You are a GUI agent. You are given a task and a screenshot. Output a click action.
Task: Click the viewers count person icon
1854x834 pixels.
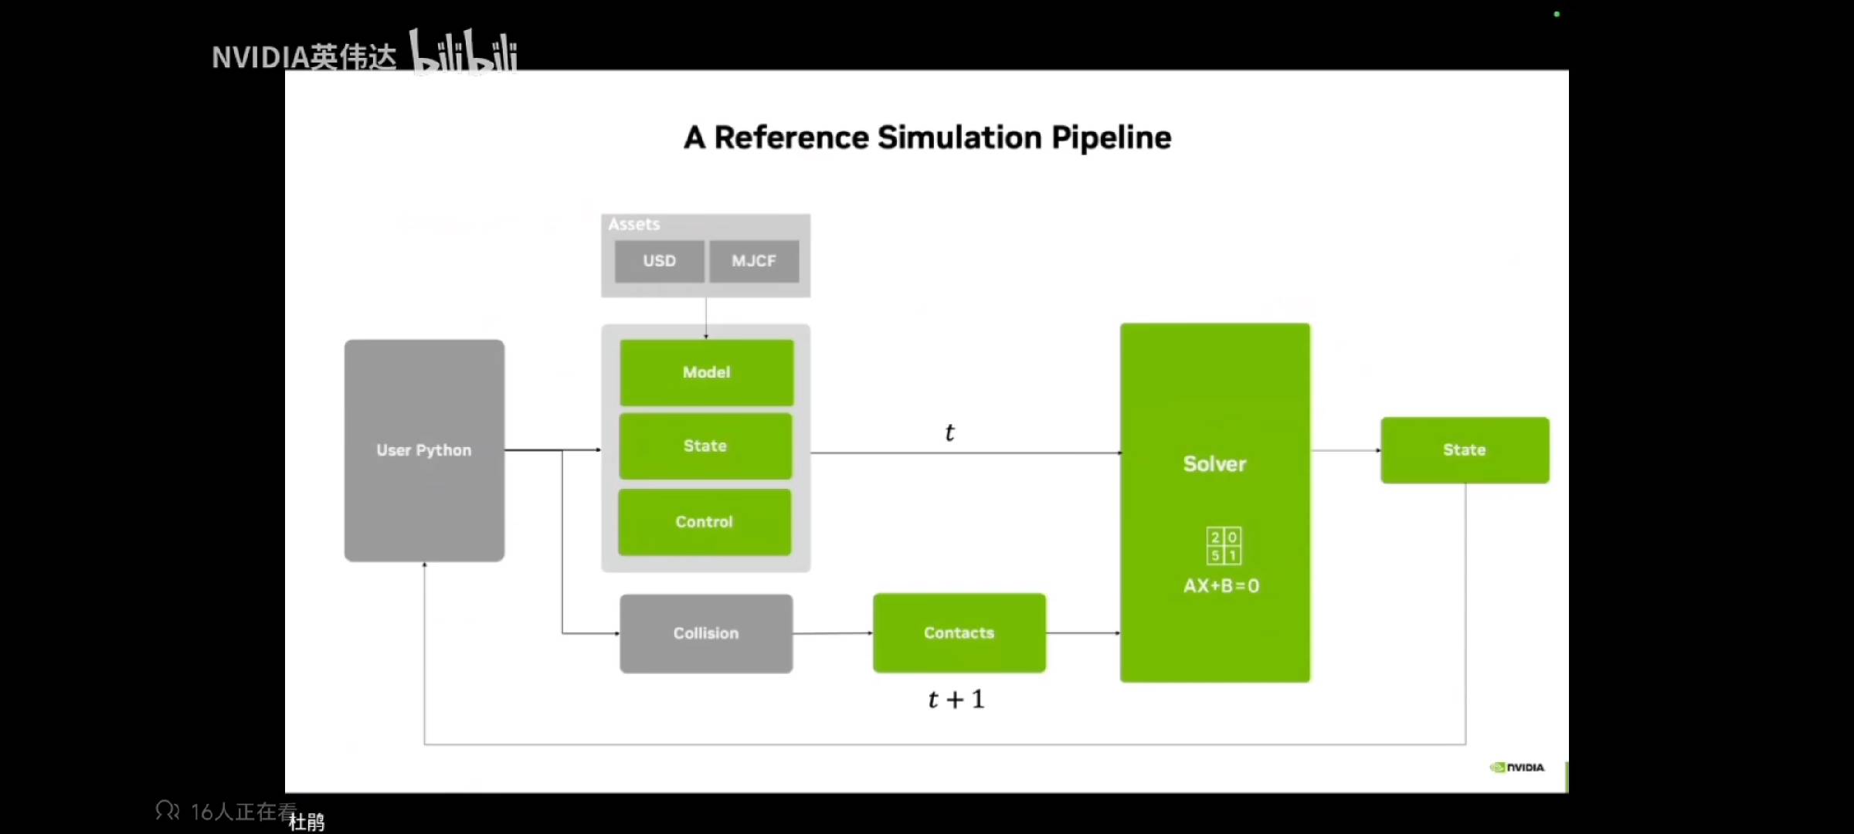pos(167,811)
